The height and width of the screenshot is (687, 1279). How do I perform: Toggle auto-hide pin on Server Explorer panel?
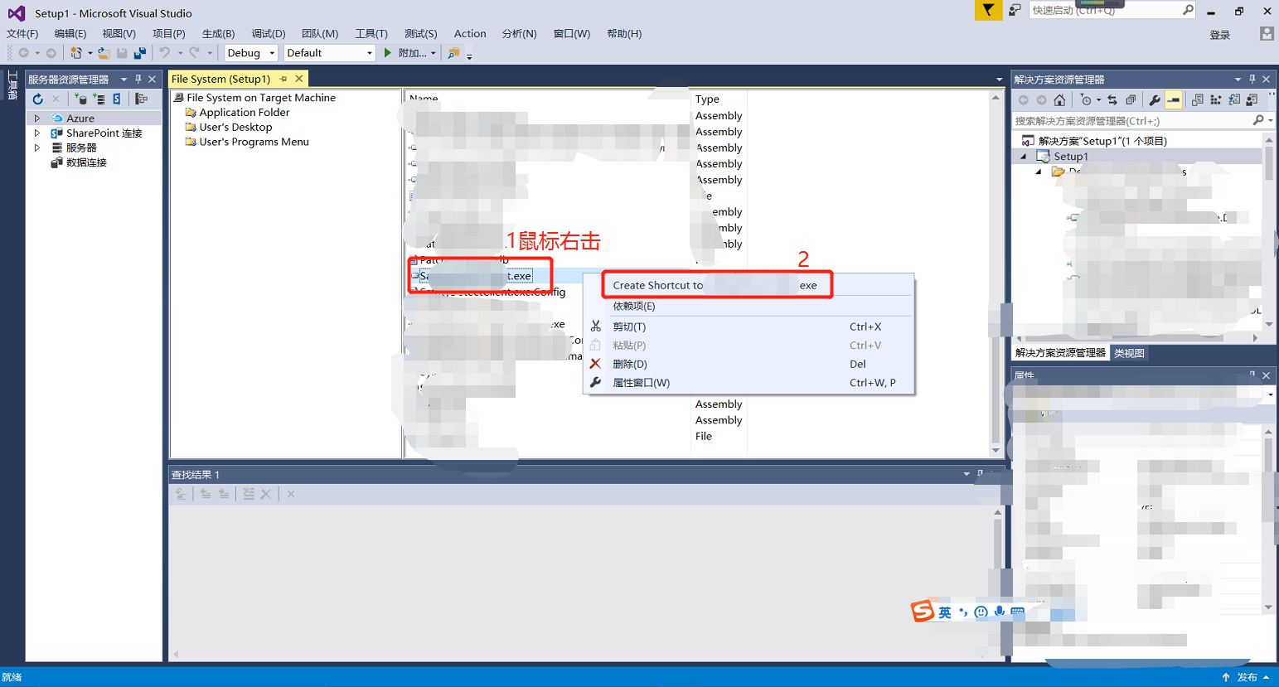pos(138,80)
